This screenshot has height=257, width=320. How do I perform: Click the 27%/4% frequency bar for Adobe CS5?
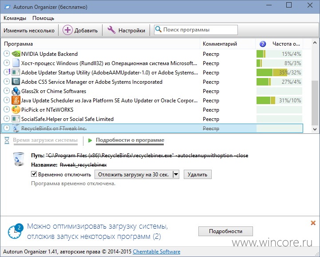(279, 82)
